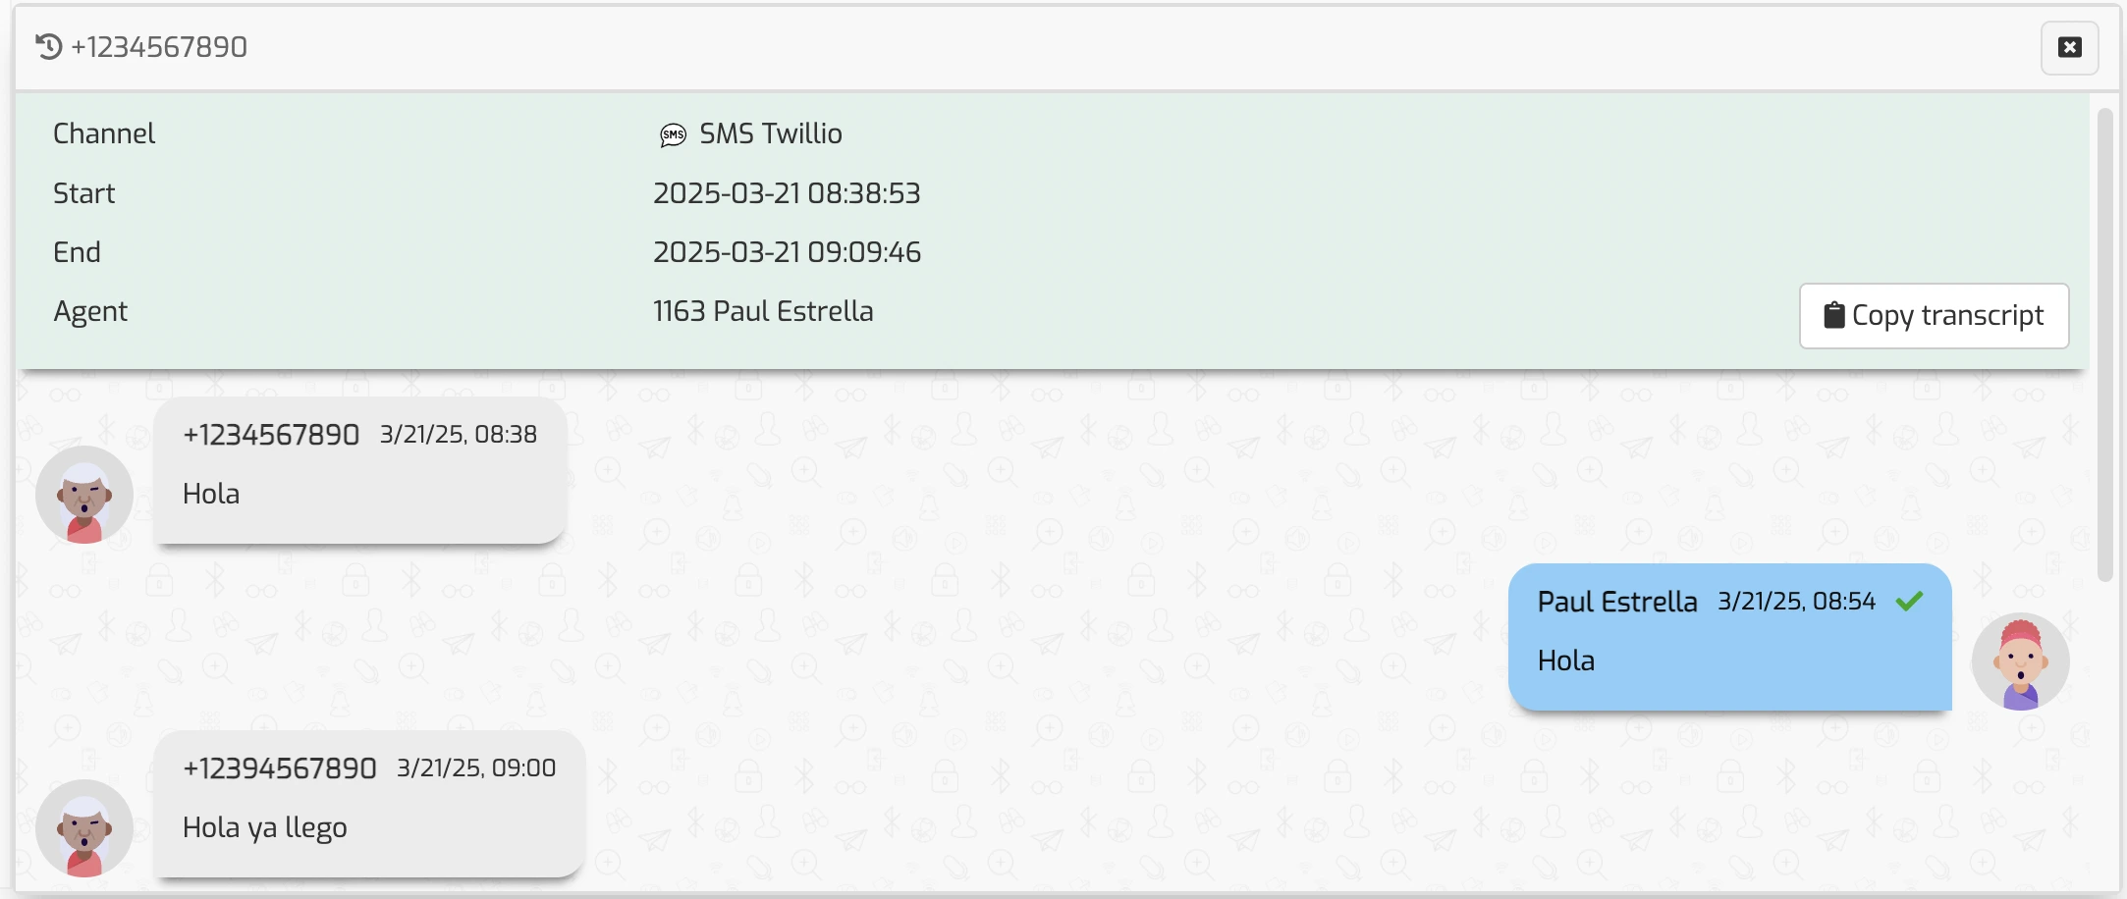
Task: Click the SMS Twillio channel label
Action: pos(770,133)
